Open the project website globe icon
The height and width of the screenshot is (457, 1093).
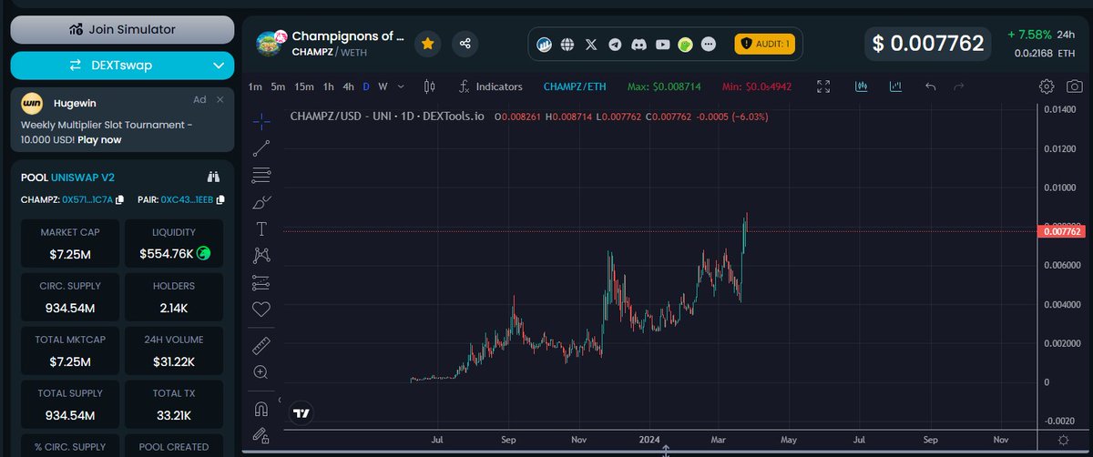[x=567, y=44]
